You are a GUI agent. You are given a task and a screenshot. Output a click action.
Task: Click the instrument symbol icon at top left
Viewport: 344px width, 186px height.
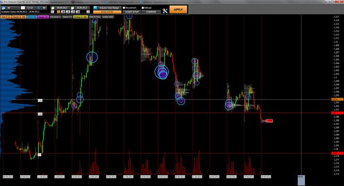[x=3, y=8]
